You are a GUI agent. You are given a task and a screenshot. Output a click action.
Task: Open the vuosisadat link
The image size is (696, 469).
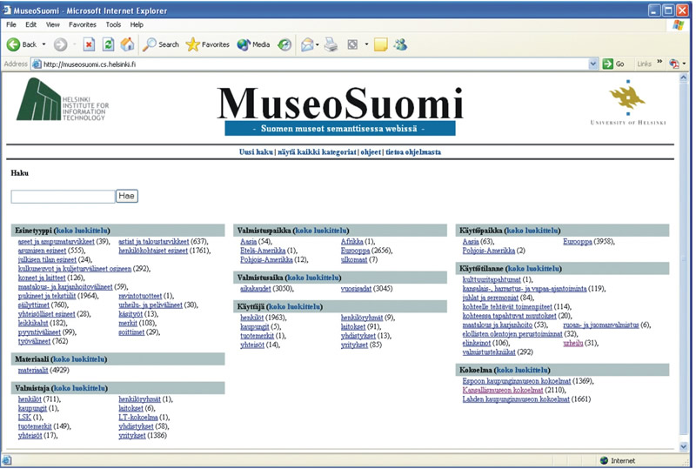point(356,289)
